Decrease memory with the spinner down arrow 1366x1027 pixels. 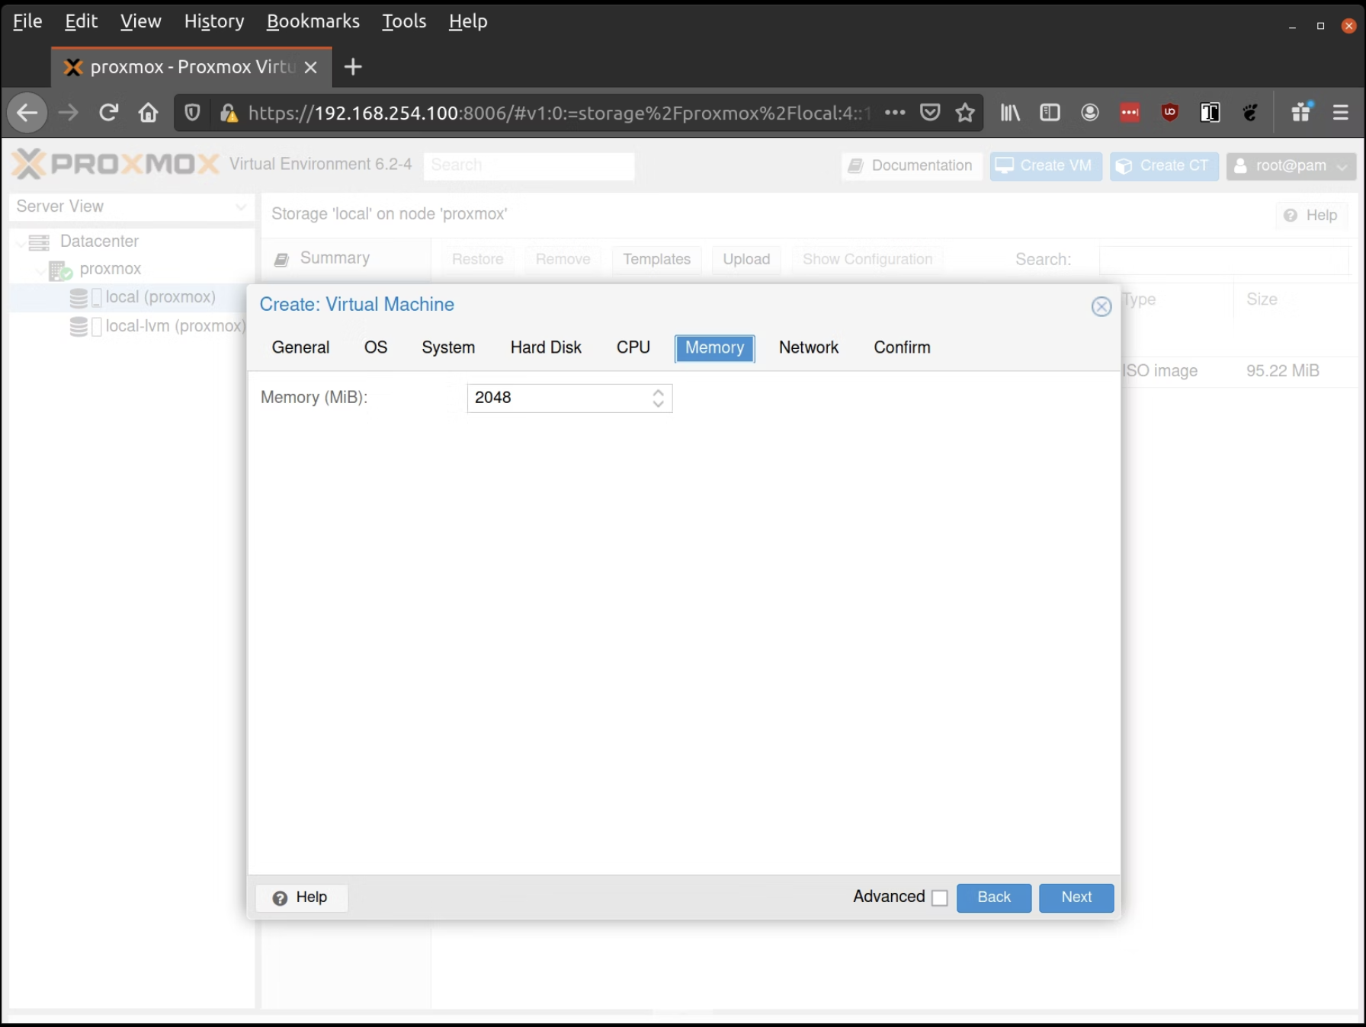(x=658, y=404)
